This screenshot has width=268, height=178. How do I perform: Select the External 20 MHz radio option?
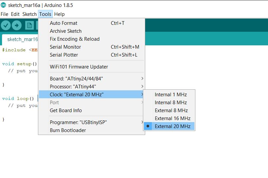172,126
